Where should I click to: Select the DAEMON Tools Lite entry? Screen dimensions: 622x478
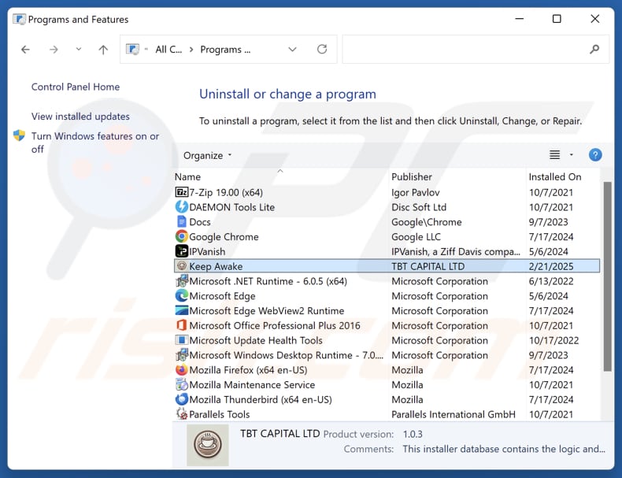387,207
